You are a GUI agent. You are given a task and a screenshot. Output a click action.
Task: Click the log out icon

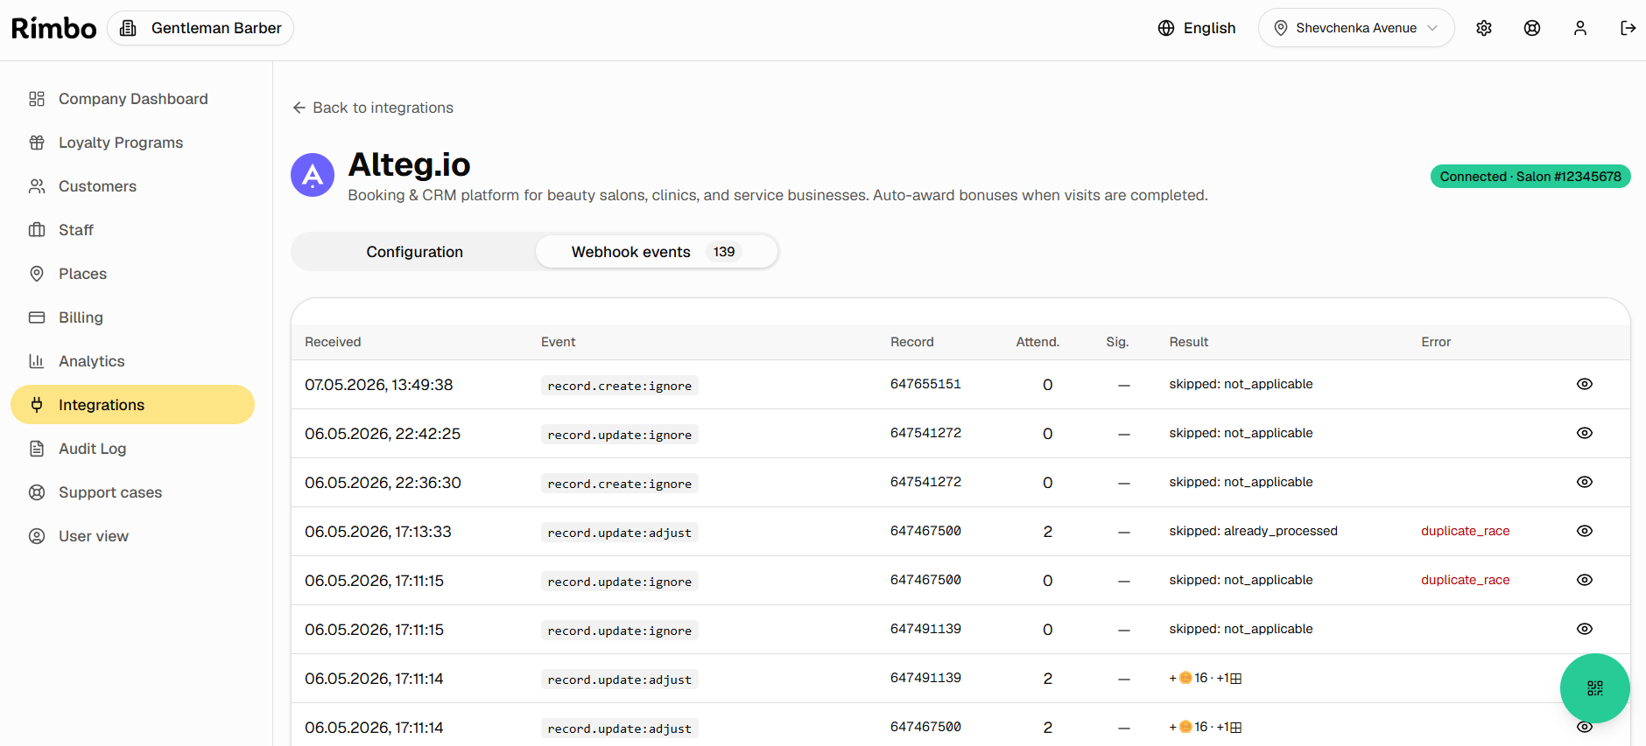pyautogui.click(x=1628, y=28)
